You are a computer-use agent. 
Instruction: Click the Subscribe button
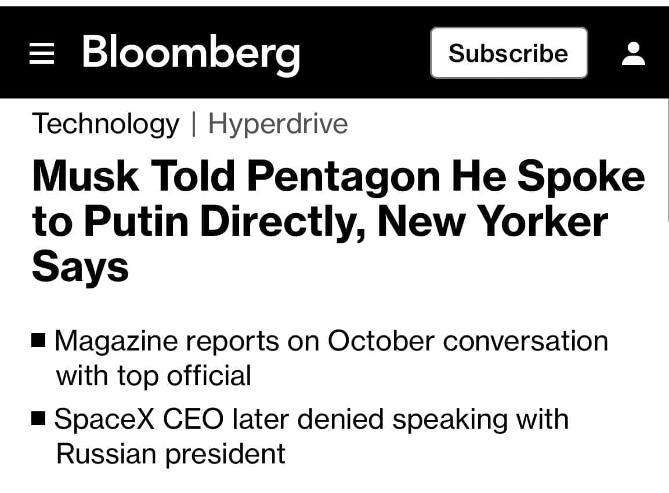click(508, 53)
